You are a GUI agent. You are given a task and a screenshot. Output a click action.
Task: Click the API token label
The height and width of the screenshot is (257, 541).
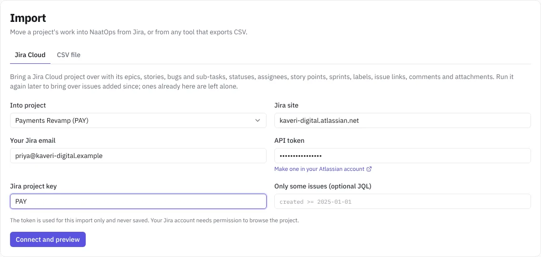tap(289, 140)
